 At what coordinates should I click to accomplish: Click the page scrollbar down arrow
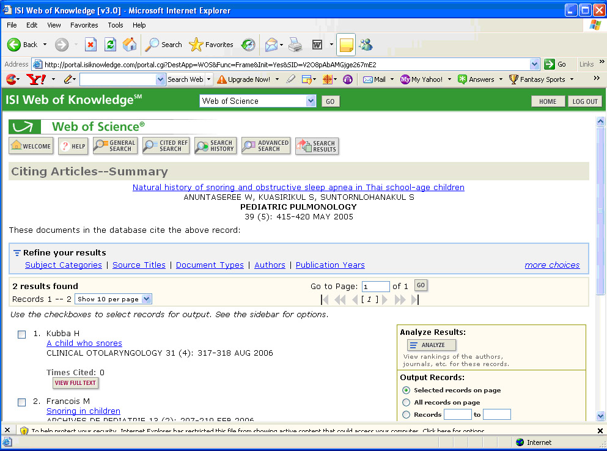(x=600, y=416)
